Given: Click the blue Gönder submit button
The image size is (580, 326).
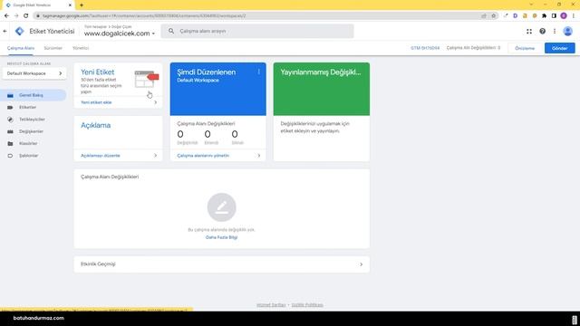Looking at the screenshot, I should point(560,48).
